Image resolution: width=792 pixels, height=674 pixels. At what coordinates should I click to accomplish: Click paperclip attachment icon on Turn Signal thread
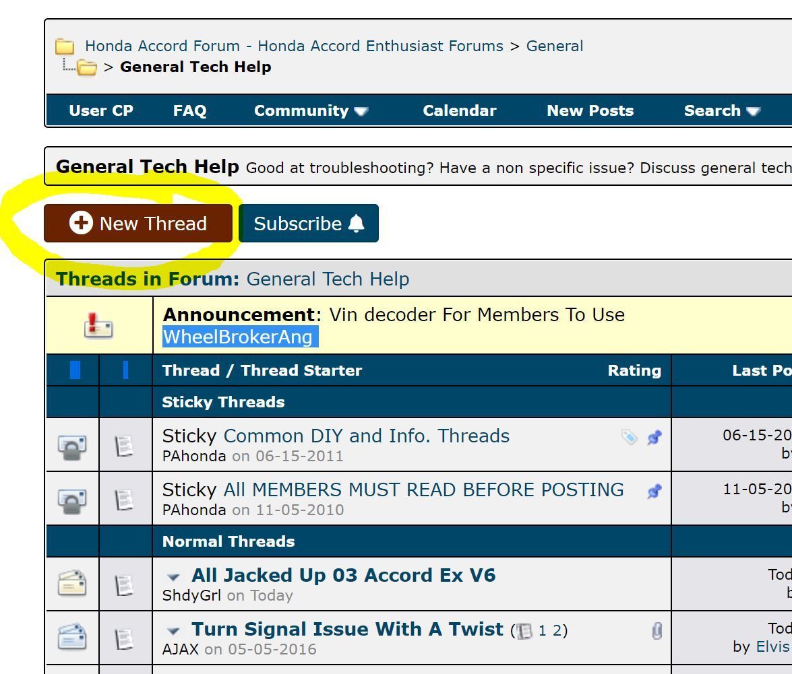pyautogui.click(x=657, y=630)
